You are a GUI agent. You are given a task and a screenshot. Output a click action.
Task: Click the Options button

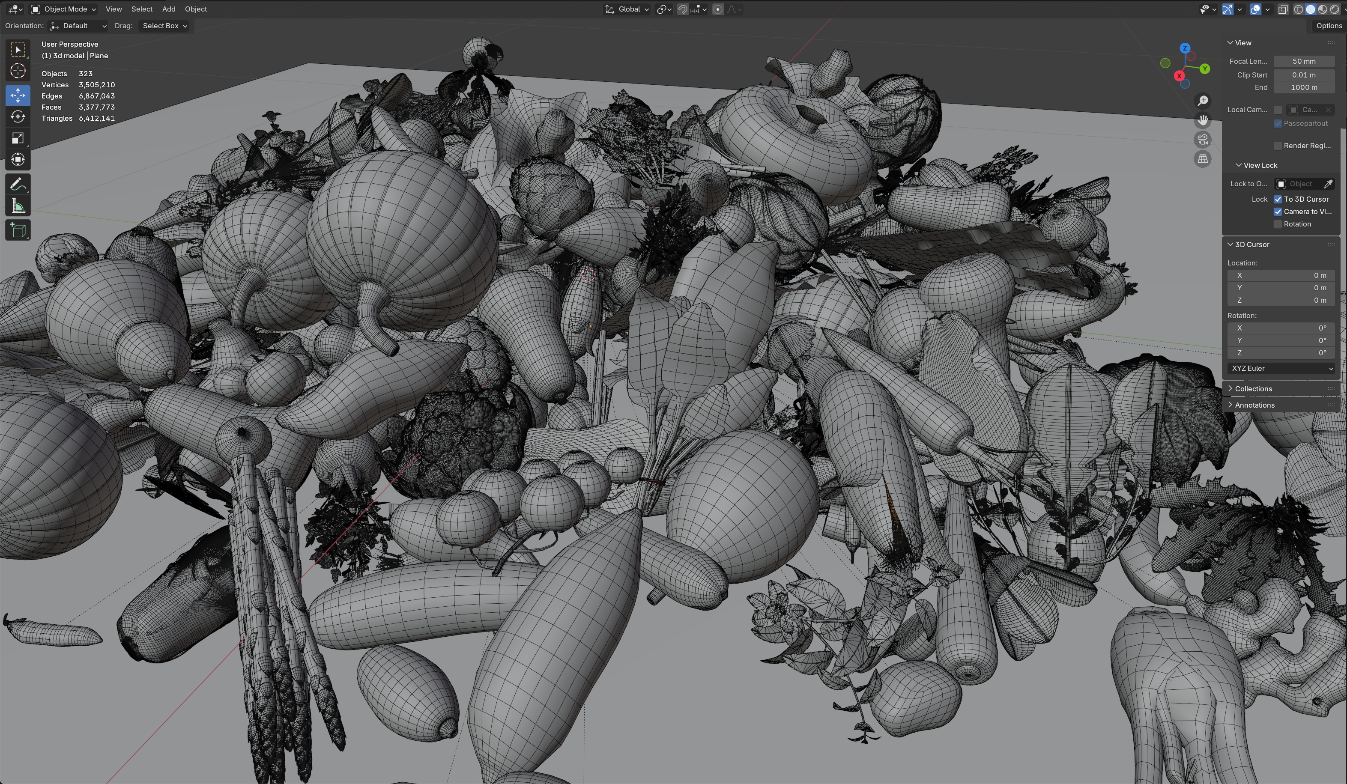(x=1328, y=26)
